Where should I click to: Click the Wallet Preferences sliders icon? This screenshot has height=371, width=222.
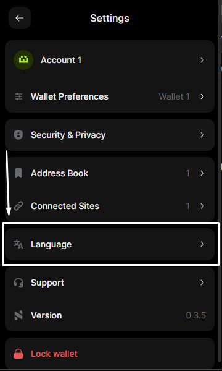coord(18,96)
